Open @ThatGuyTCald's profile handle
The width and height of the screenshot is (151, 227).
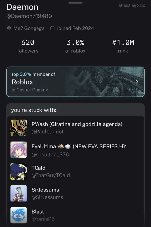click(x=51, y=175)
